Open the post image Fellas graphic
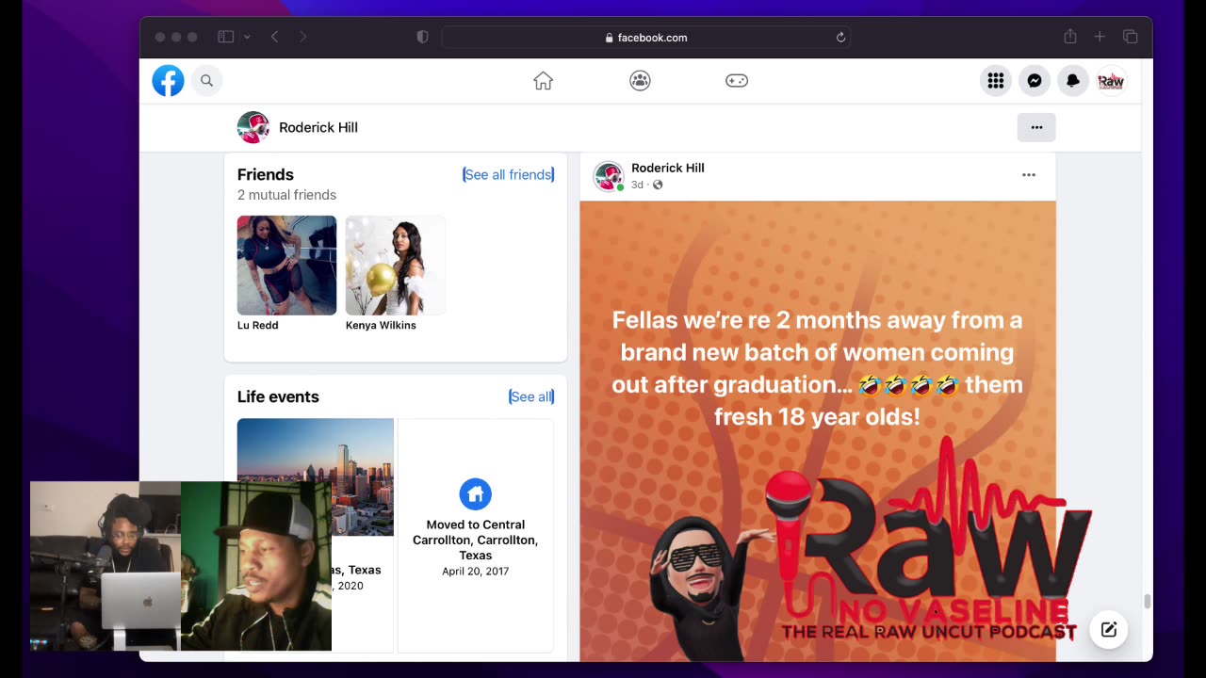The height and width of the screenshot is (678, 1206). click(818, 431)
